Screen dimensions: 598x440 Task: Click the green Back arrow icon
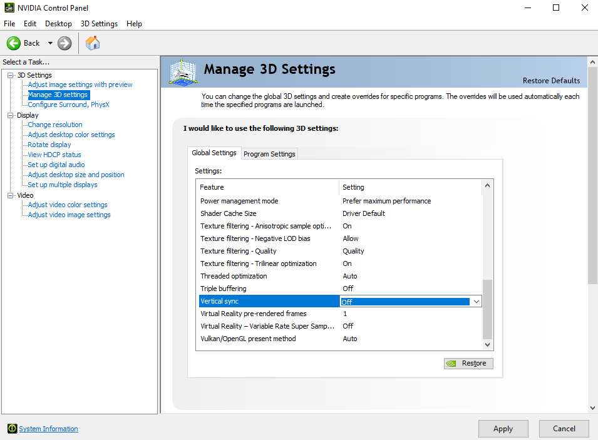tap(14, 43)
